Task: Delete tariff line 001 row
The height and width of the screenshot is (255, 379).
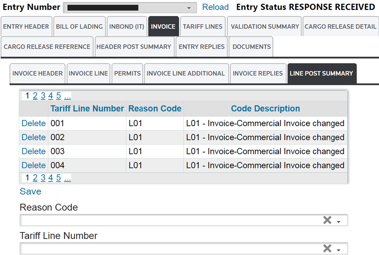Action: pos(33,123)
